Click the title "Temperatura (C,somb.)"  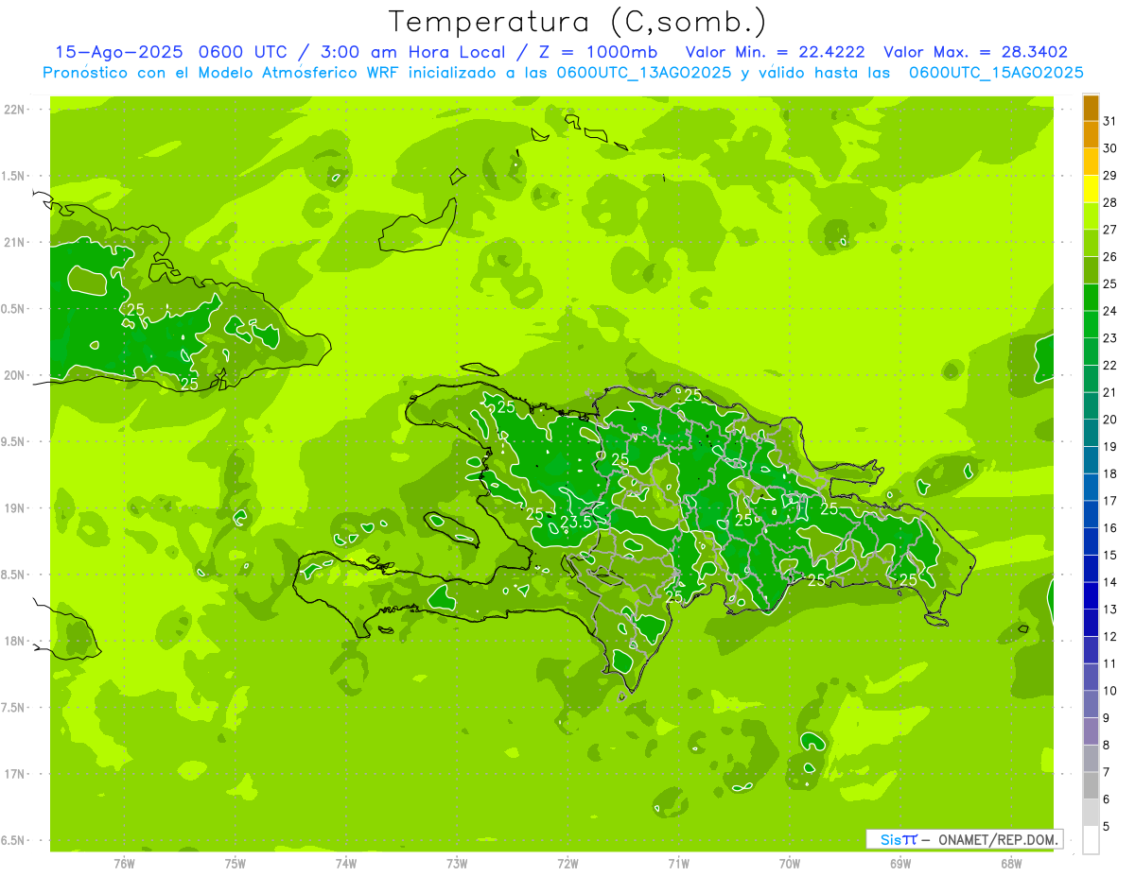coord(577,22)
